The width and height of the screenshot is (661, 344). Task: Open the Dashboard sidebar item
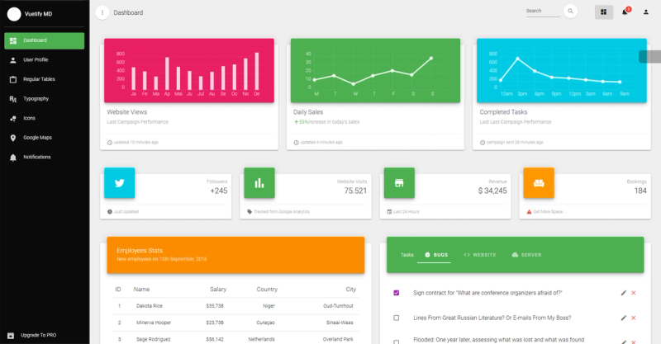pos(45,41)
